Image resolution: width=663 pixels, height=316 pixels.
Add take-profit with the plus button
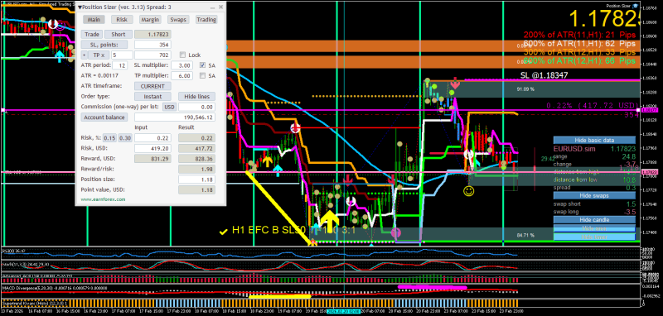coord(84,55)
